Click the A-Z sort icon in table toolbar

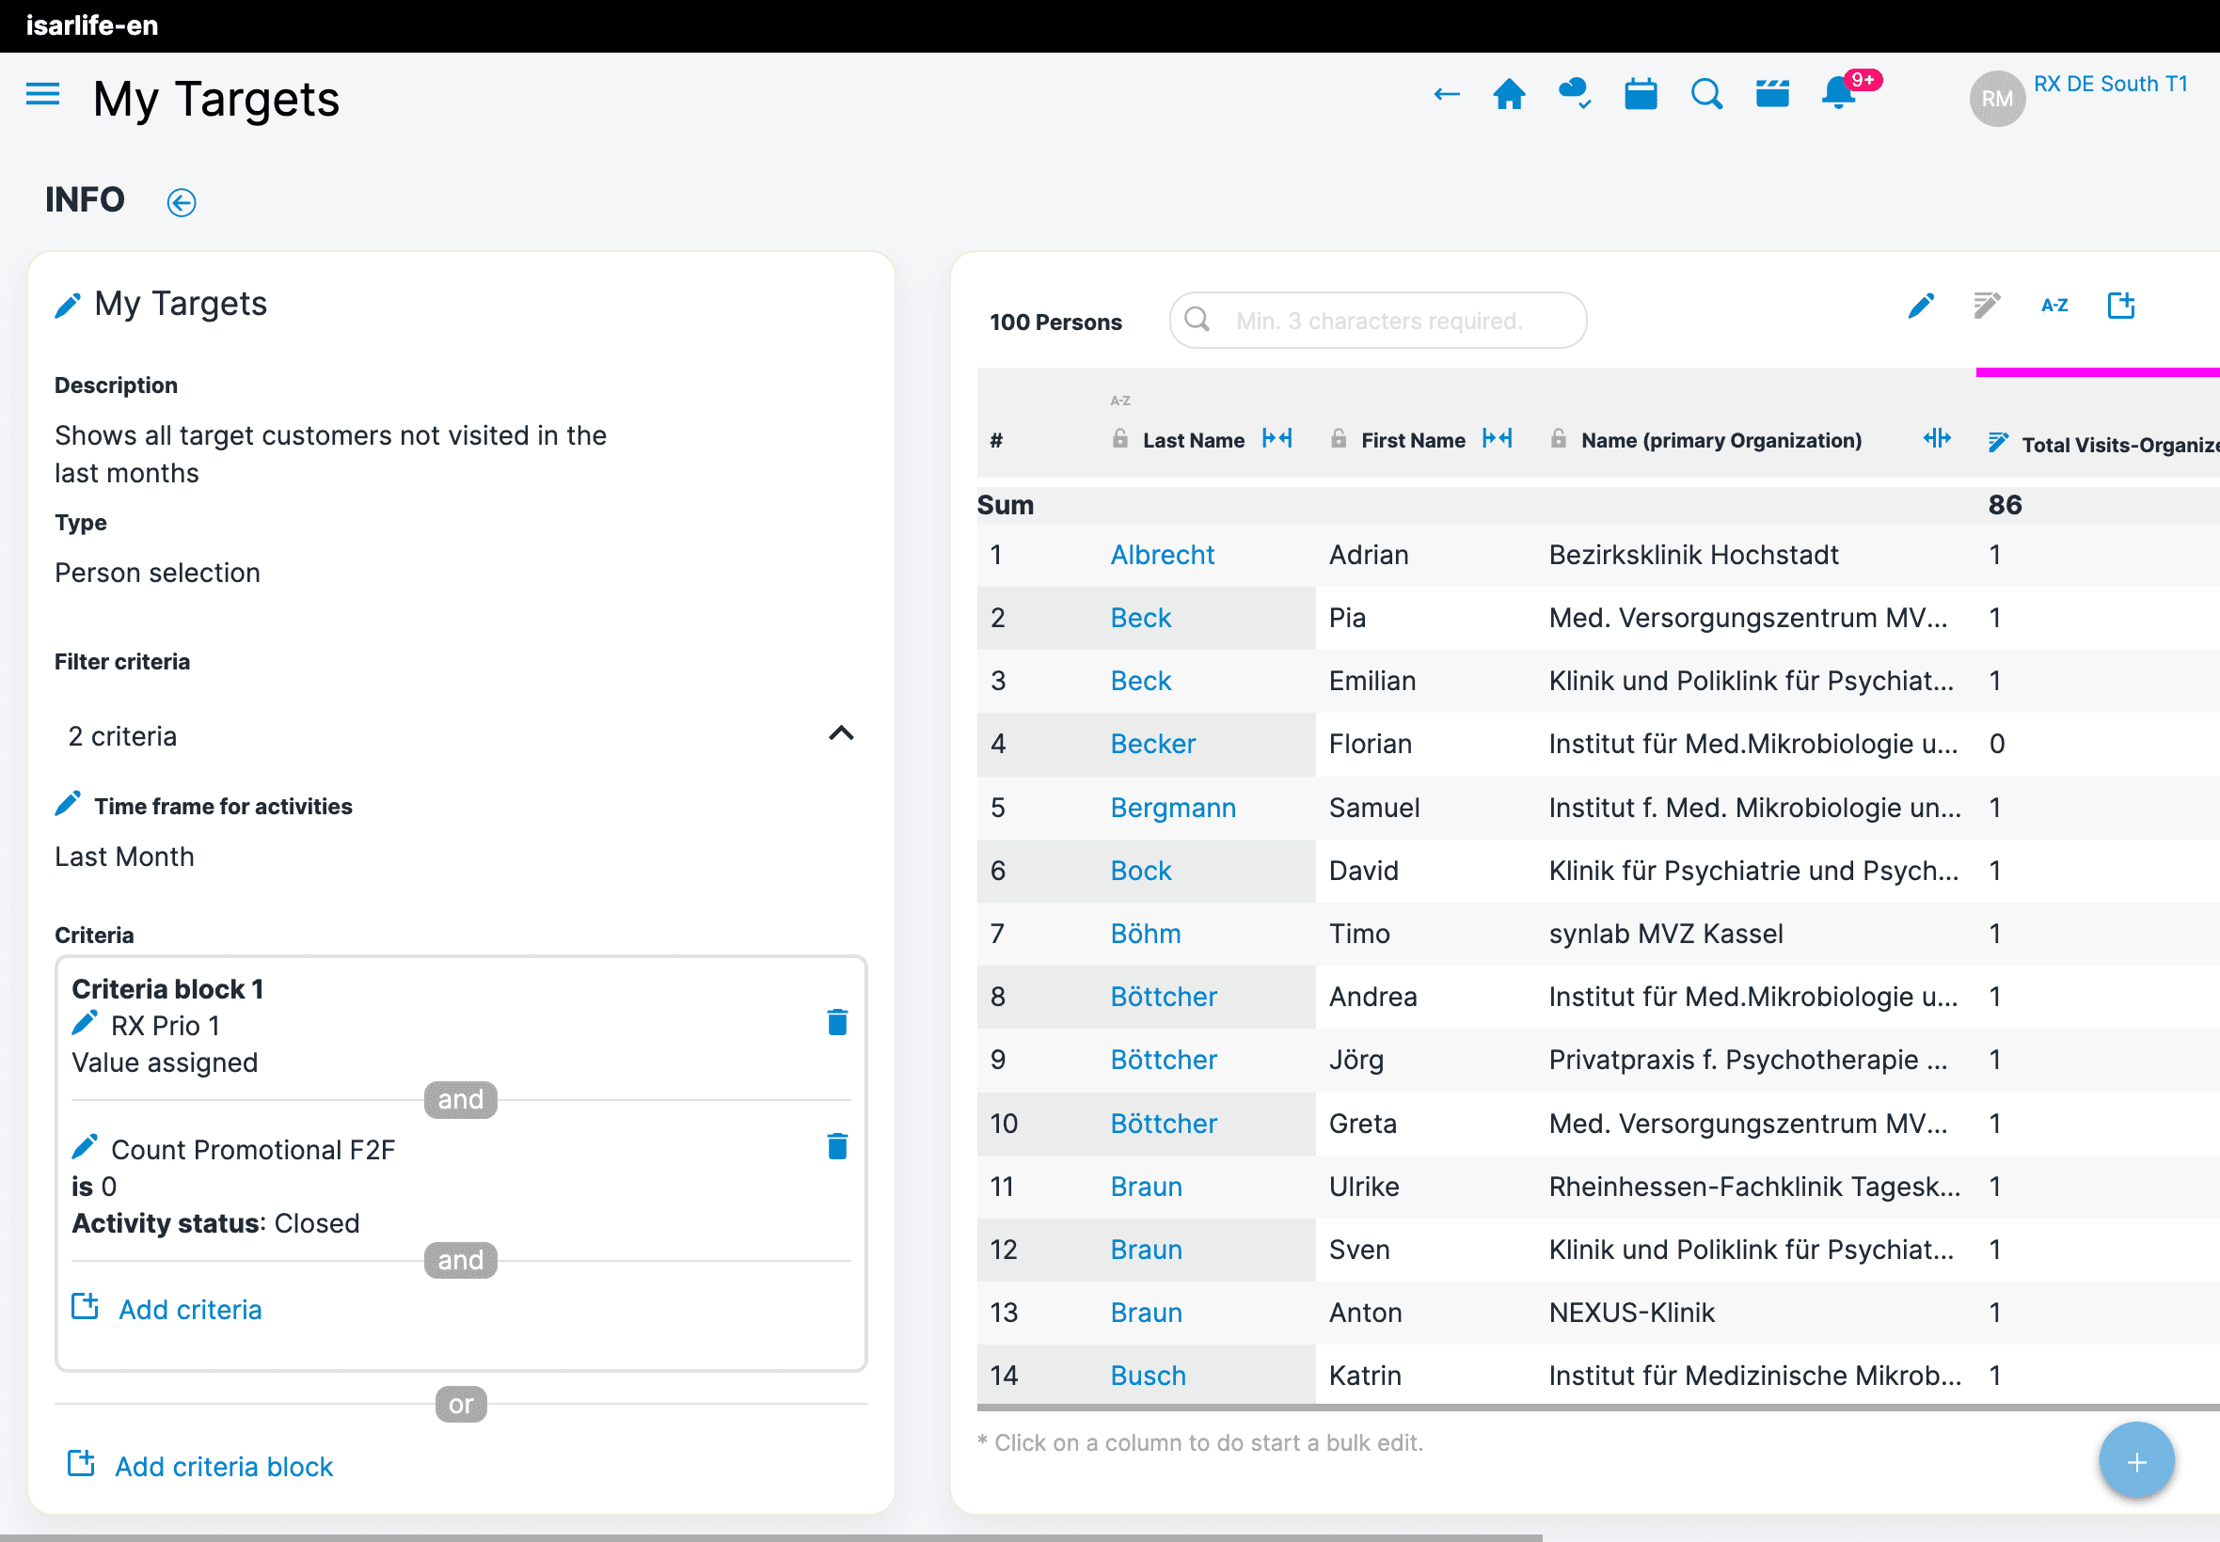point(2053,307)
